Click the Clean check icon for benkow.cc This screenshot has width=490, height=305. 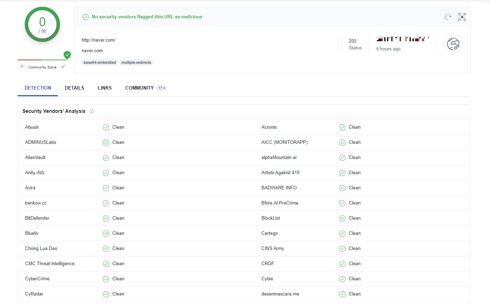pos(106,203)
